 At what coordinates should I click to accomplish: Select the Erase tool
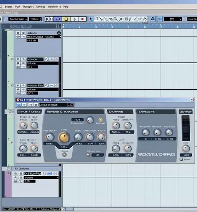pyautogui.click(x=111, y=19)
